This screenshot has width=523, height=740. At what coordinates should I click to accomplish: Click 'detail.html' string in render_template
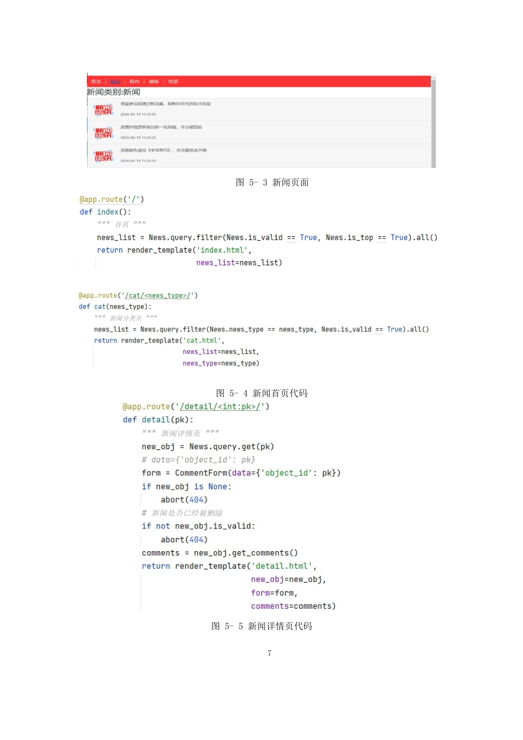pos(281,566)
